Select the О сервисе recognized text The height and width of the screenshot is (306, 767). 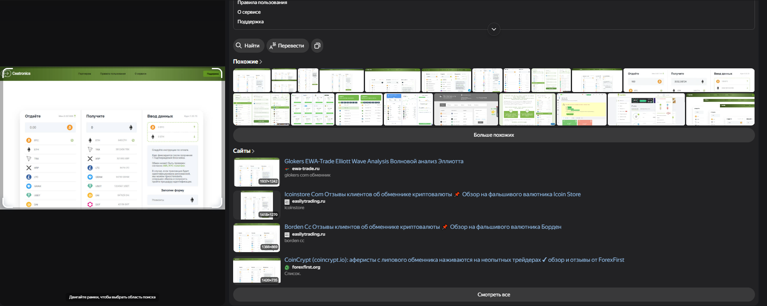tap(249, 12)
